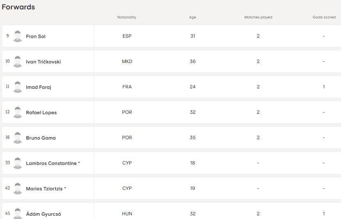Image resolution: width=341 pixels, height=219 pixels.
Task: Click Ádám Gyurcsó's HUN nationality cell
Action: (127, 214)
